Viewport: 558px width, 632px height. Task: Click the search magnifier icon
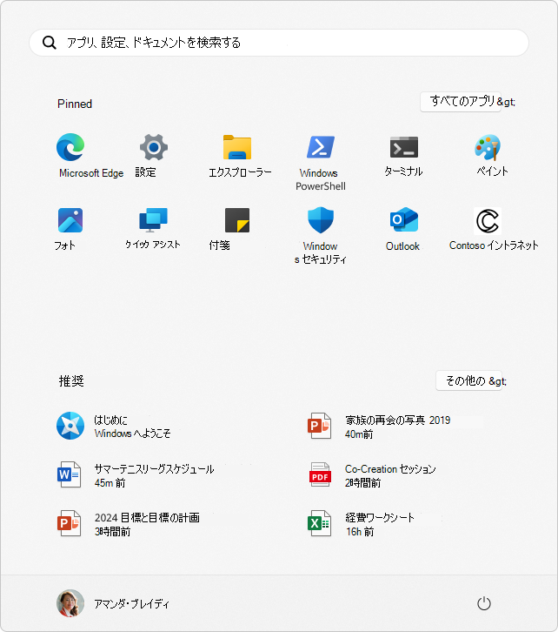(x=49, y=43)
